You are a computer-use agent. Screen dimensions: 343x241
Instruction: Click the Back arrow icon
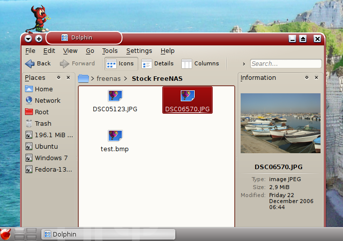[30, 64]
